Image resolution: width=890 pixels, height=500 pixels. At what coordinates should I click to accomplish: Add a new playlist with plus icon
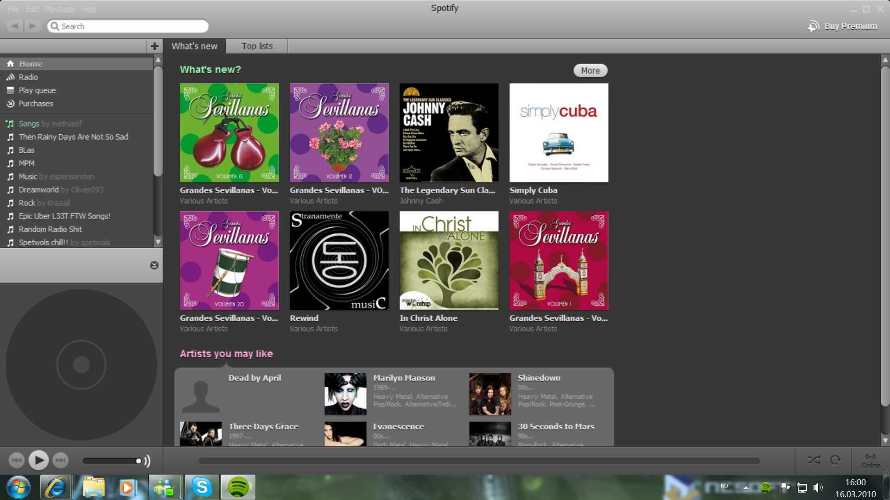[x=154, y=46]
